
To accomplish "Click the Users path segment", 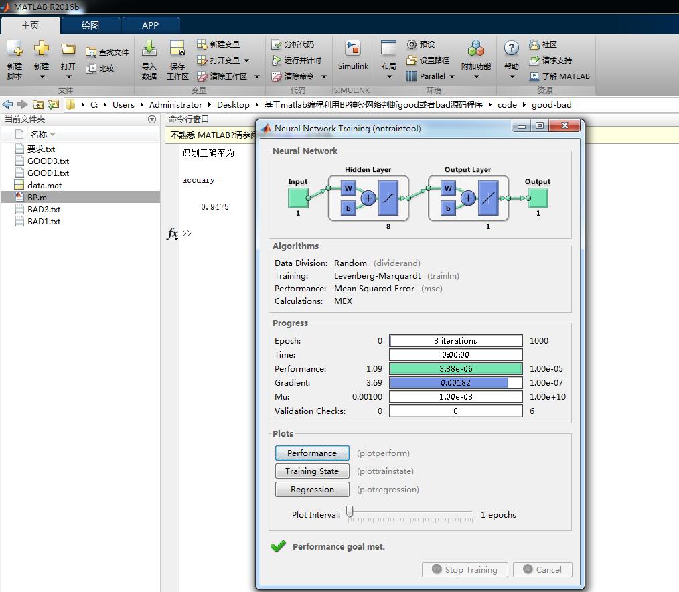I will (x=123, y=104).
